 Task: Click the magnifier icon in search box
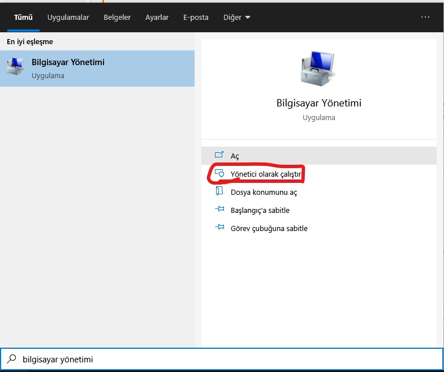coord(12,359)
